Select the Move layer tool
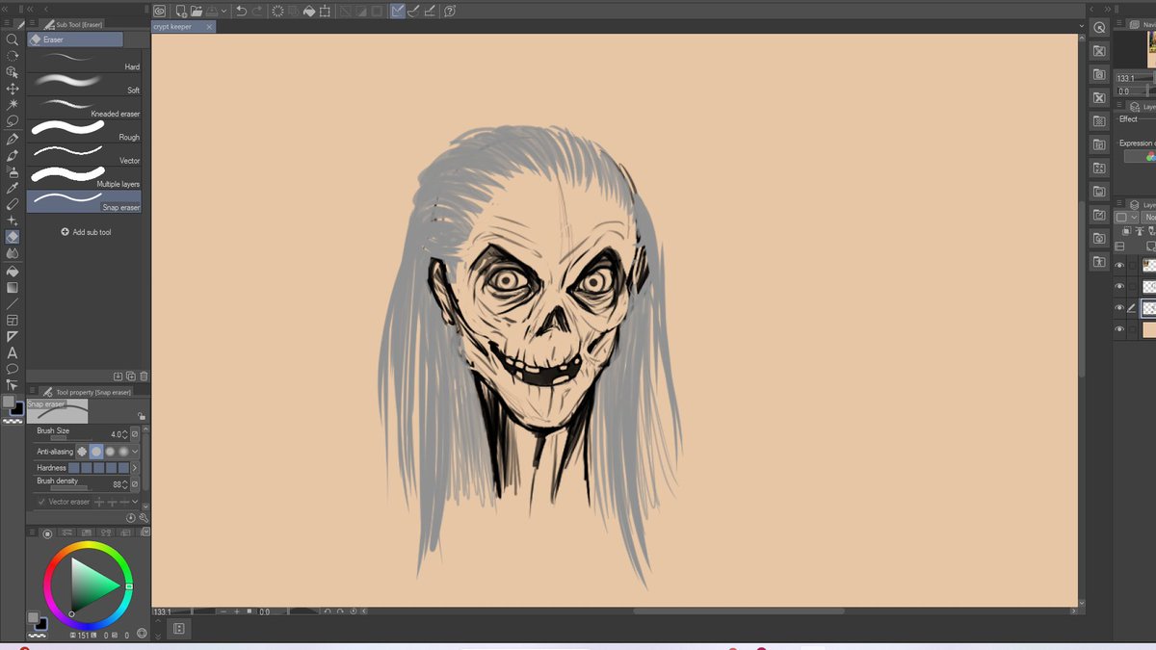1156x650 pixels. click(x=13, y=89)
